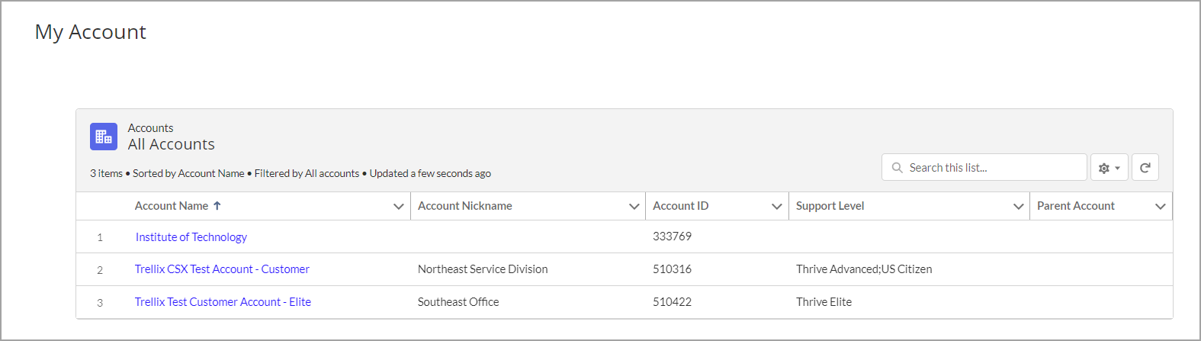
Task: Click the Accounts label above All Accounts
Action: [150, 128]
